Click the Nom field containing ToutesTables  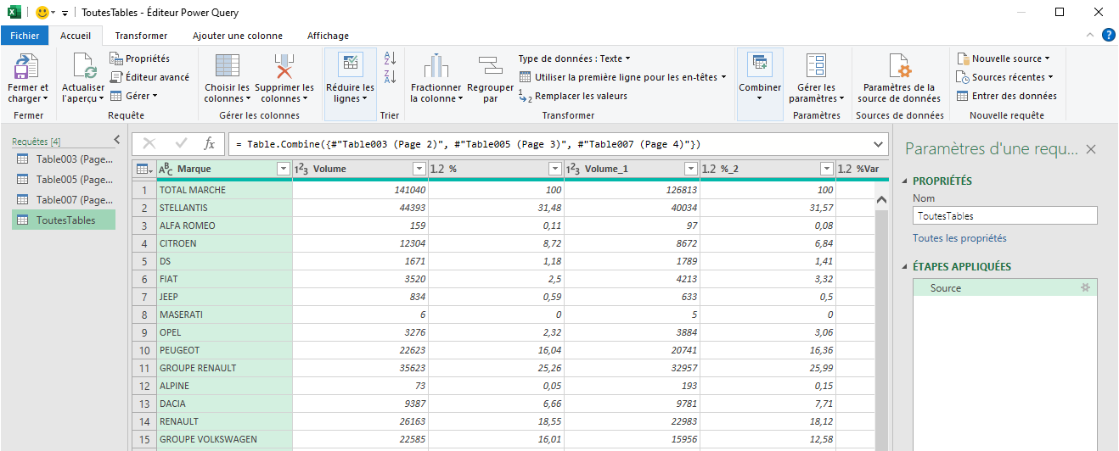tap(1004, 216)
